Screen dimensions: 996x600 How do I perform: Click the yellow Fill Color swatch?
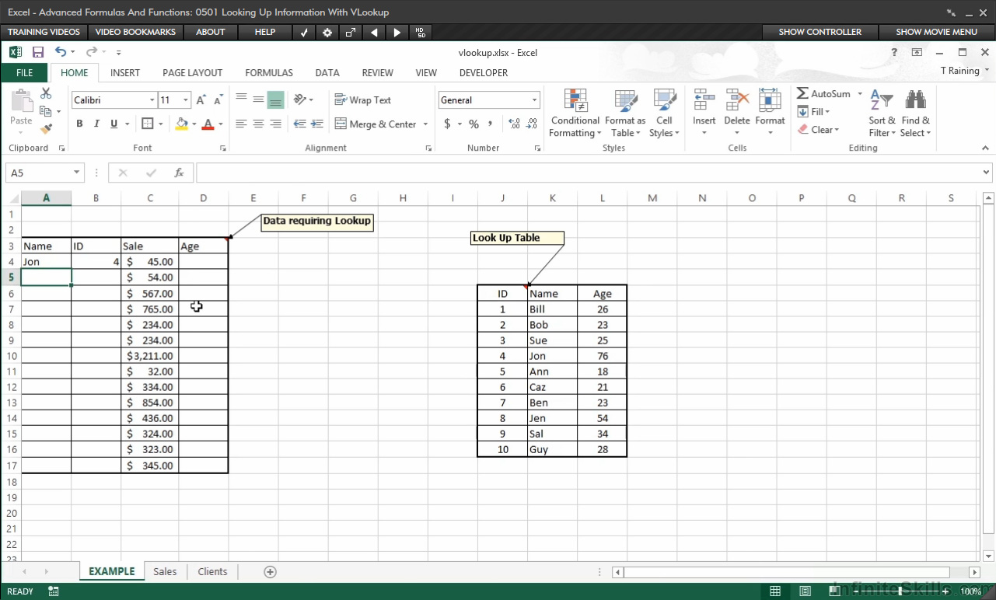tap(182, 124)
